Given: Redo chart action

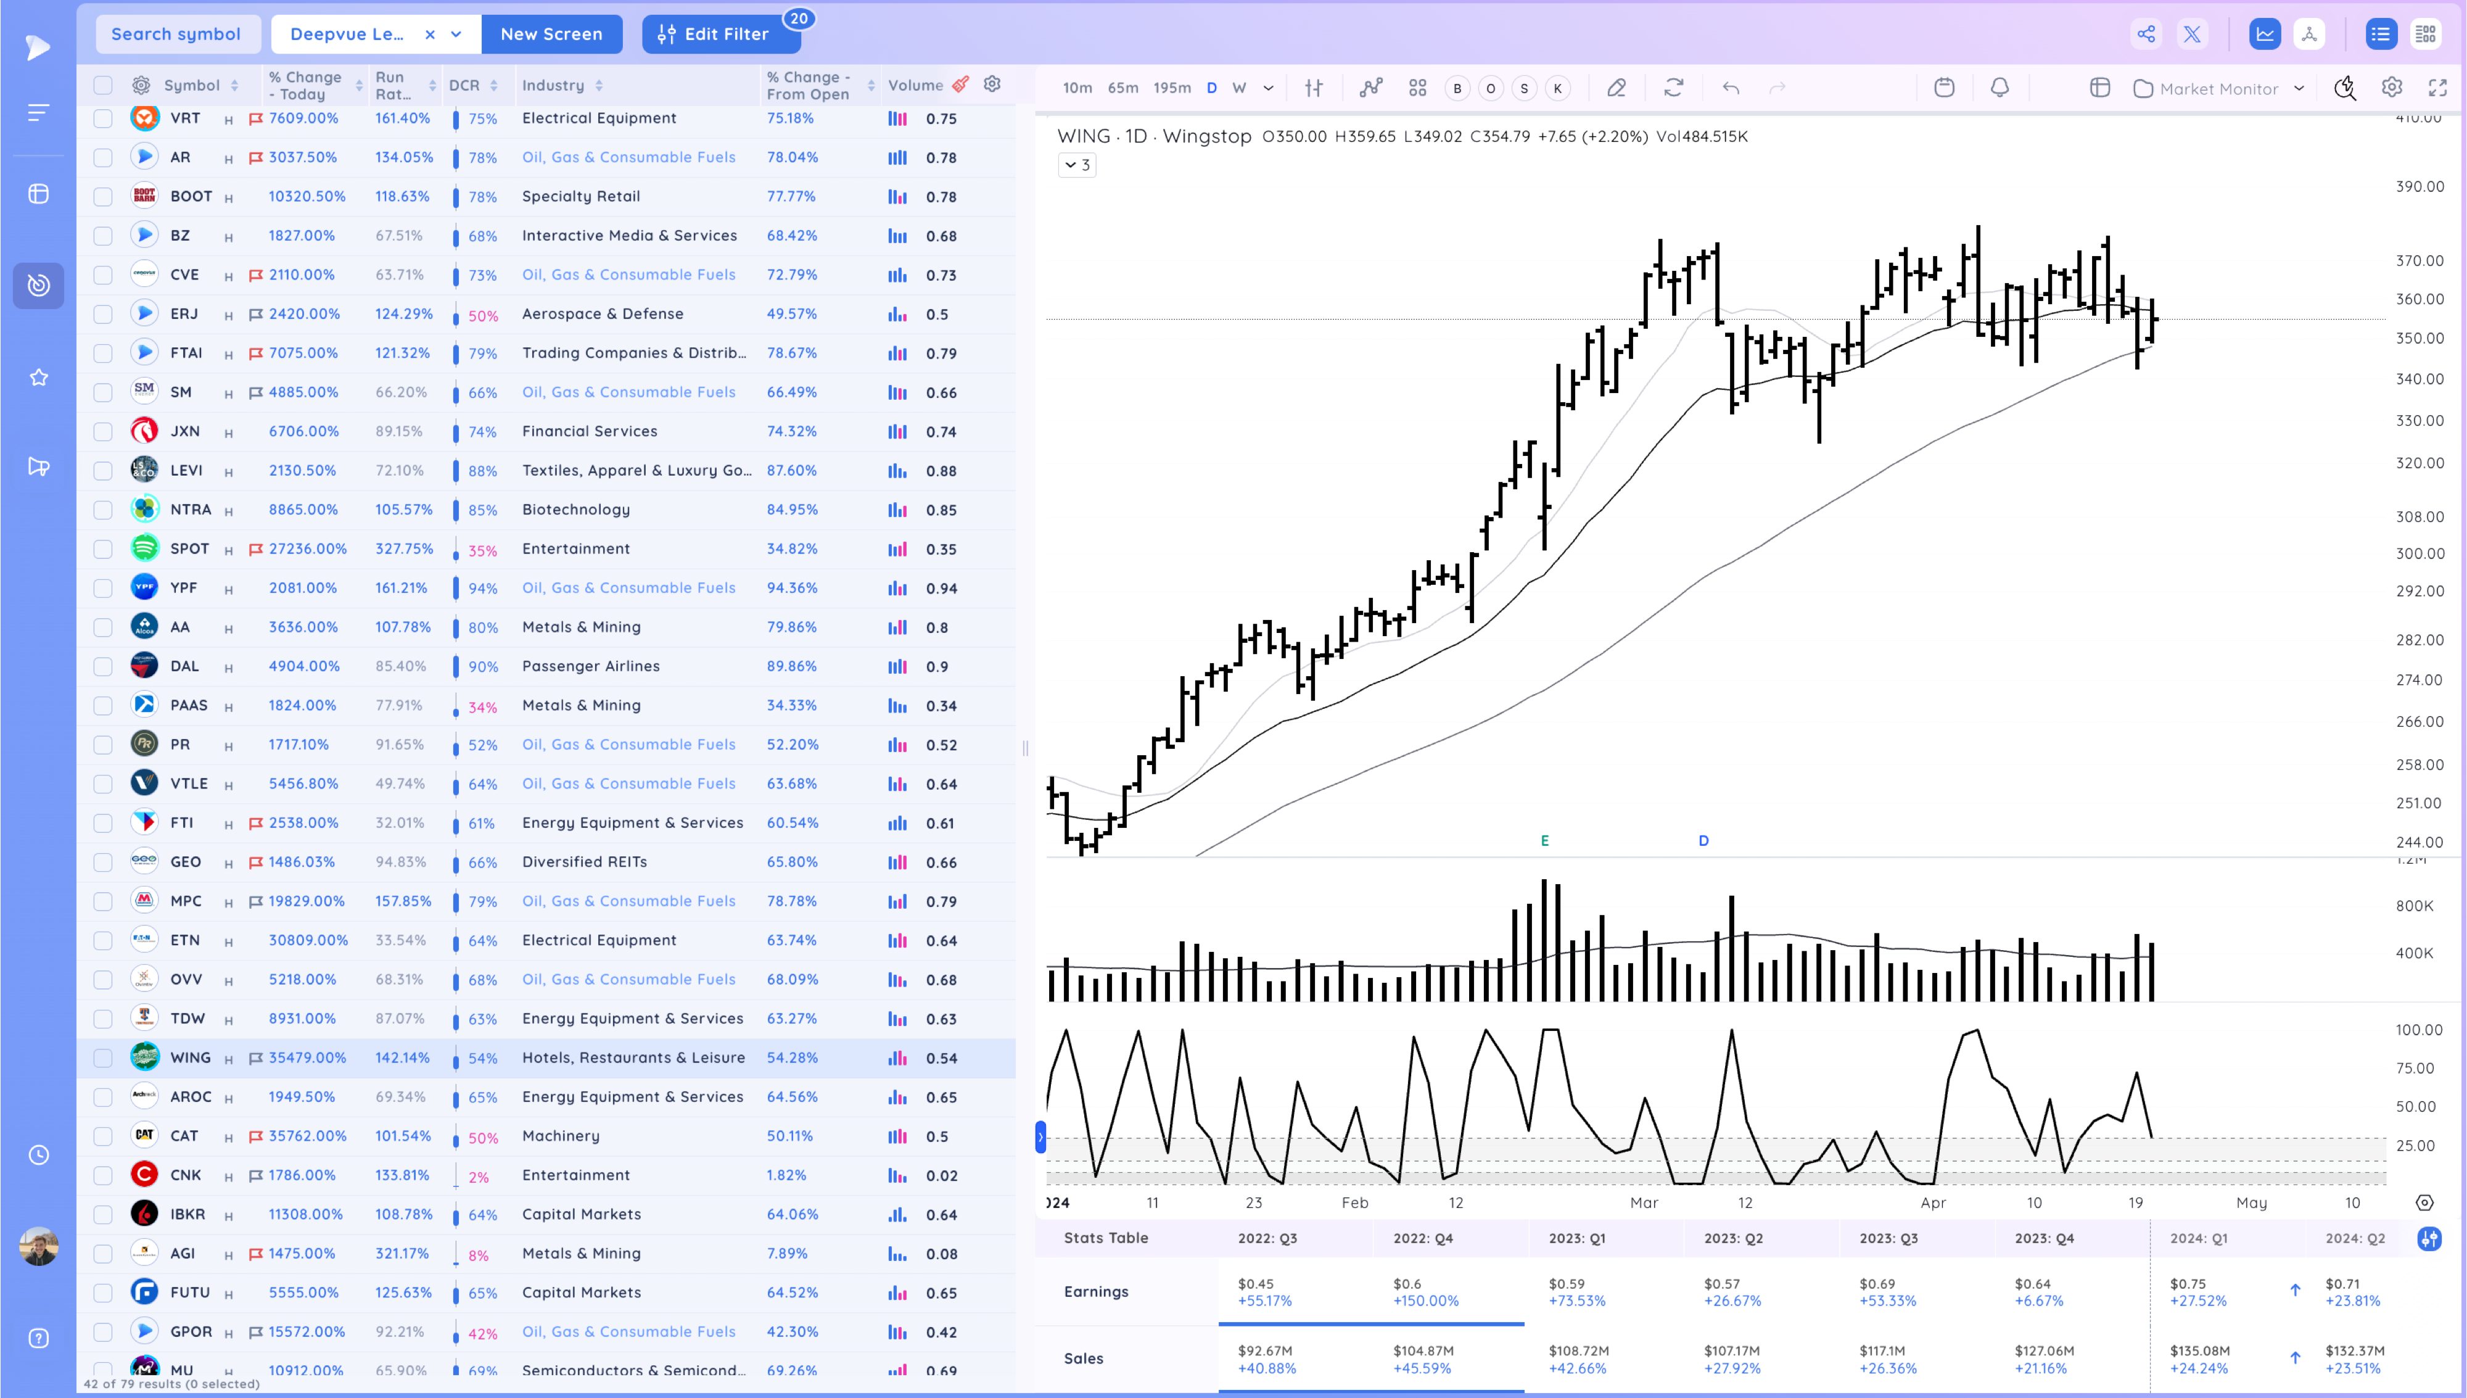Looking at the screenshot, I should pos(1777,88).
